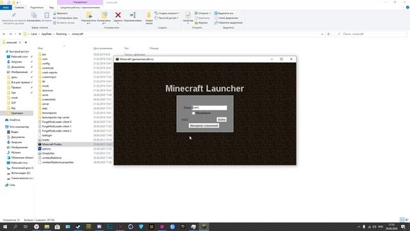Click the login field in Minecraft Launcher
The width and height of the screenshot is (410, 231).
[209, 108]
